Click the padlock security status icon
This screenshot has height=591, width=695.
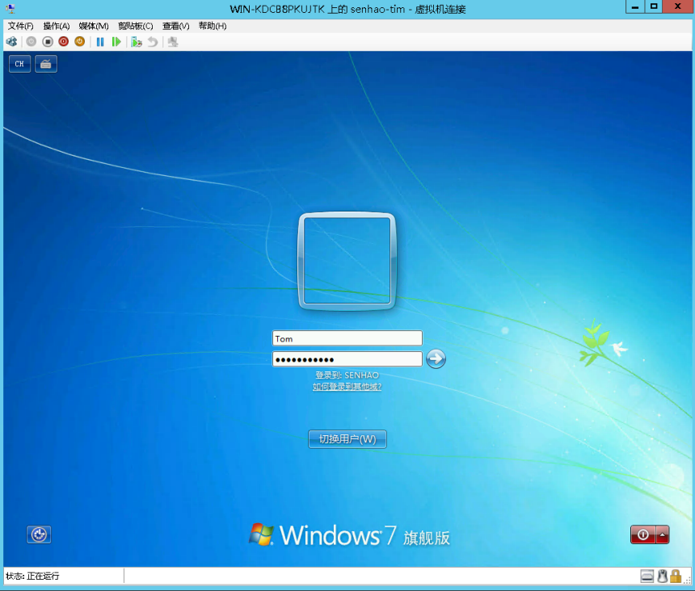676,576
